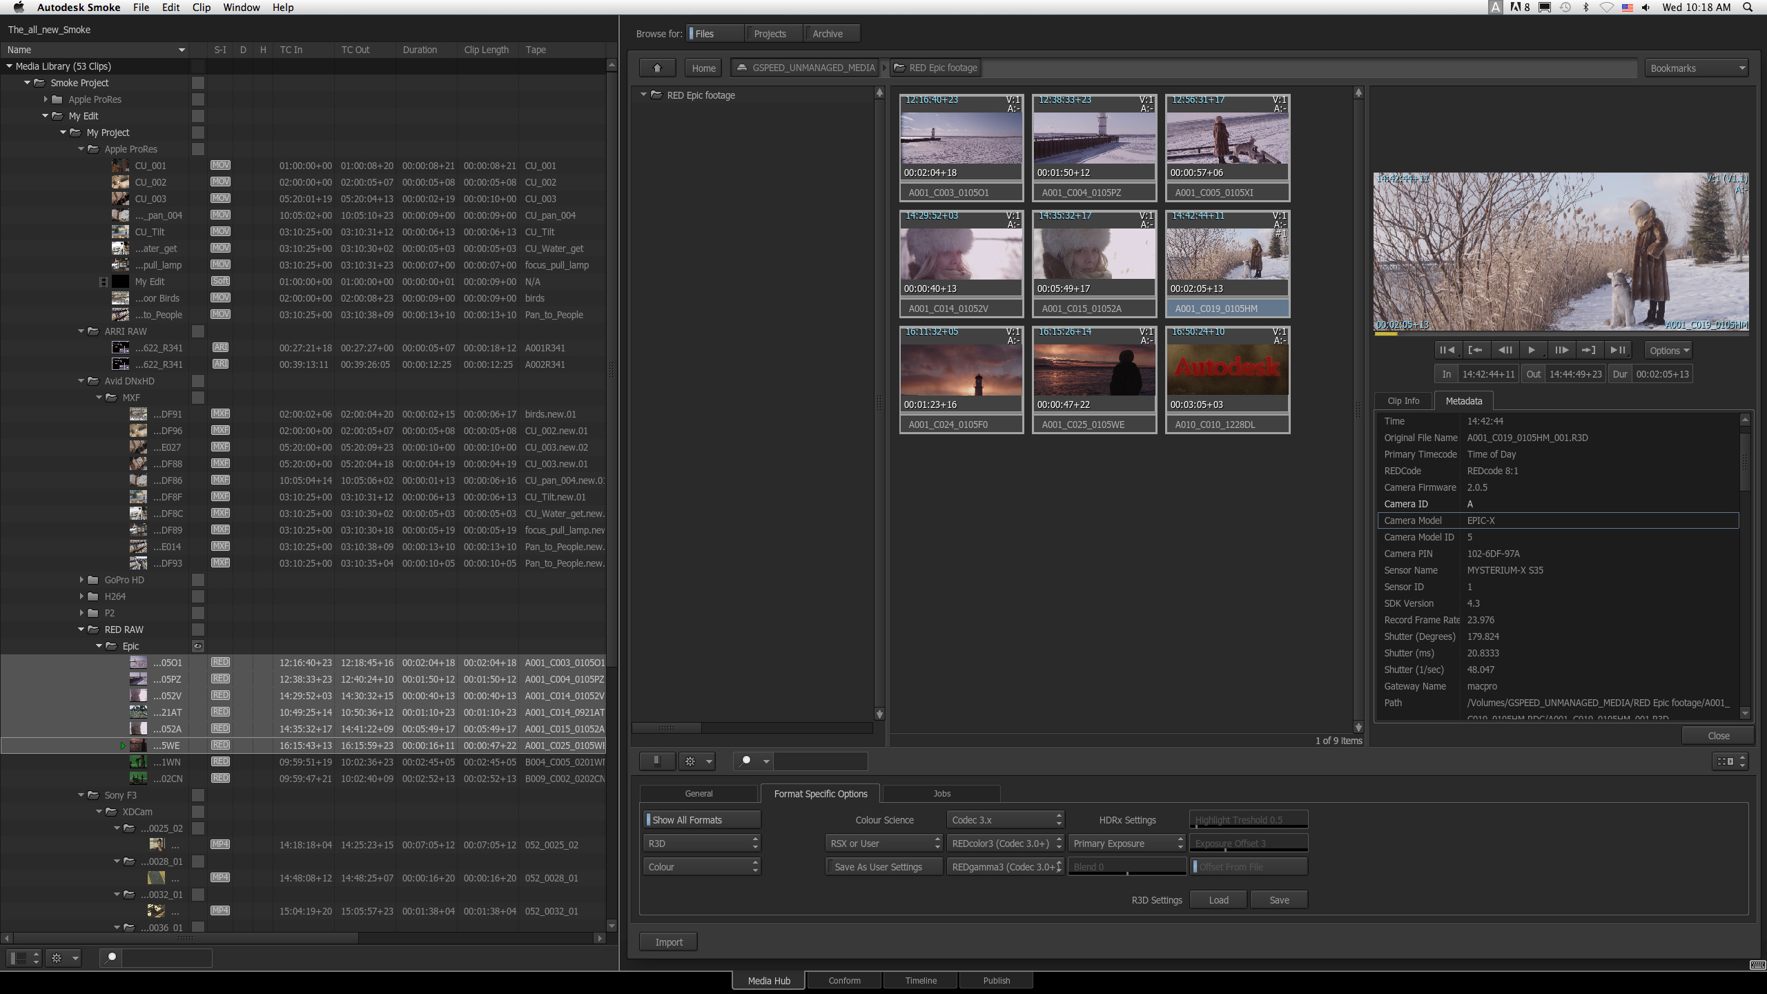The width and height of the screenshot is (1767, 994).
Task: Click the Import button
Action: click(x=668, y=942)
